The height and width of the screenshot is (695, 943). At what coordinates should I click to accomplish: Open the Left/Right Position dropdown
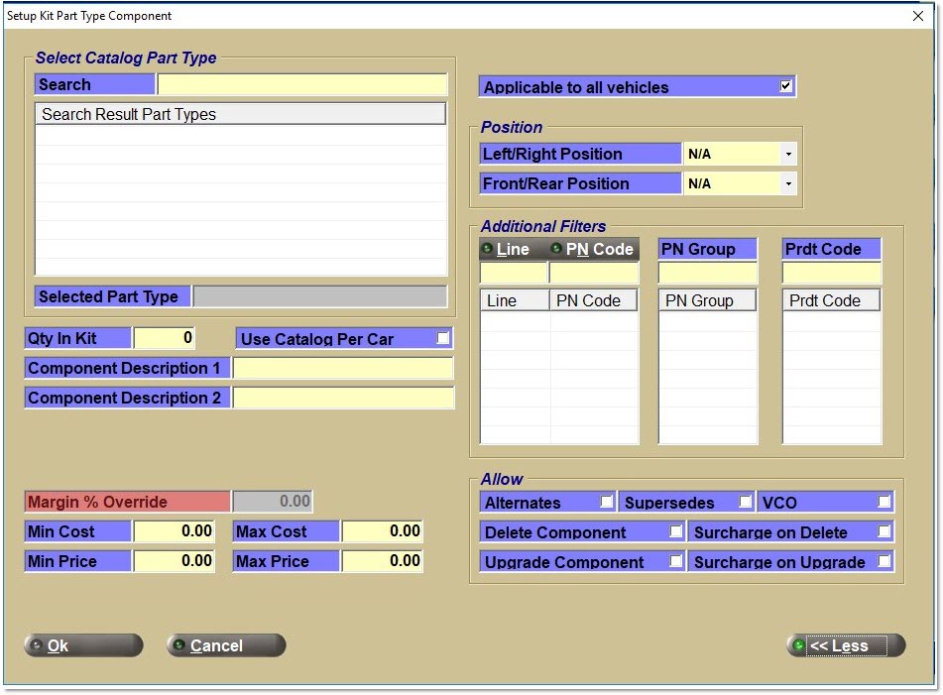pos(788,155)
